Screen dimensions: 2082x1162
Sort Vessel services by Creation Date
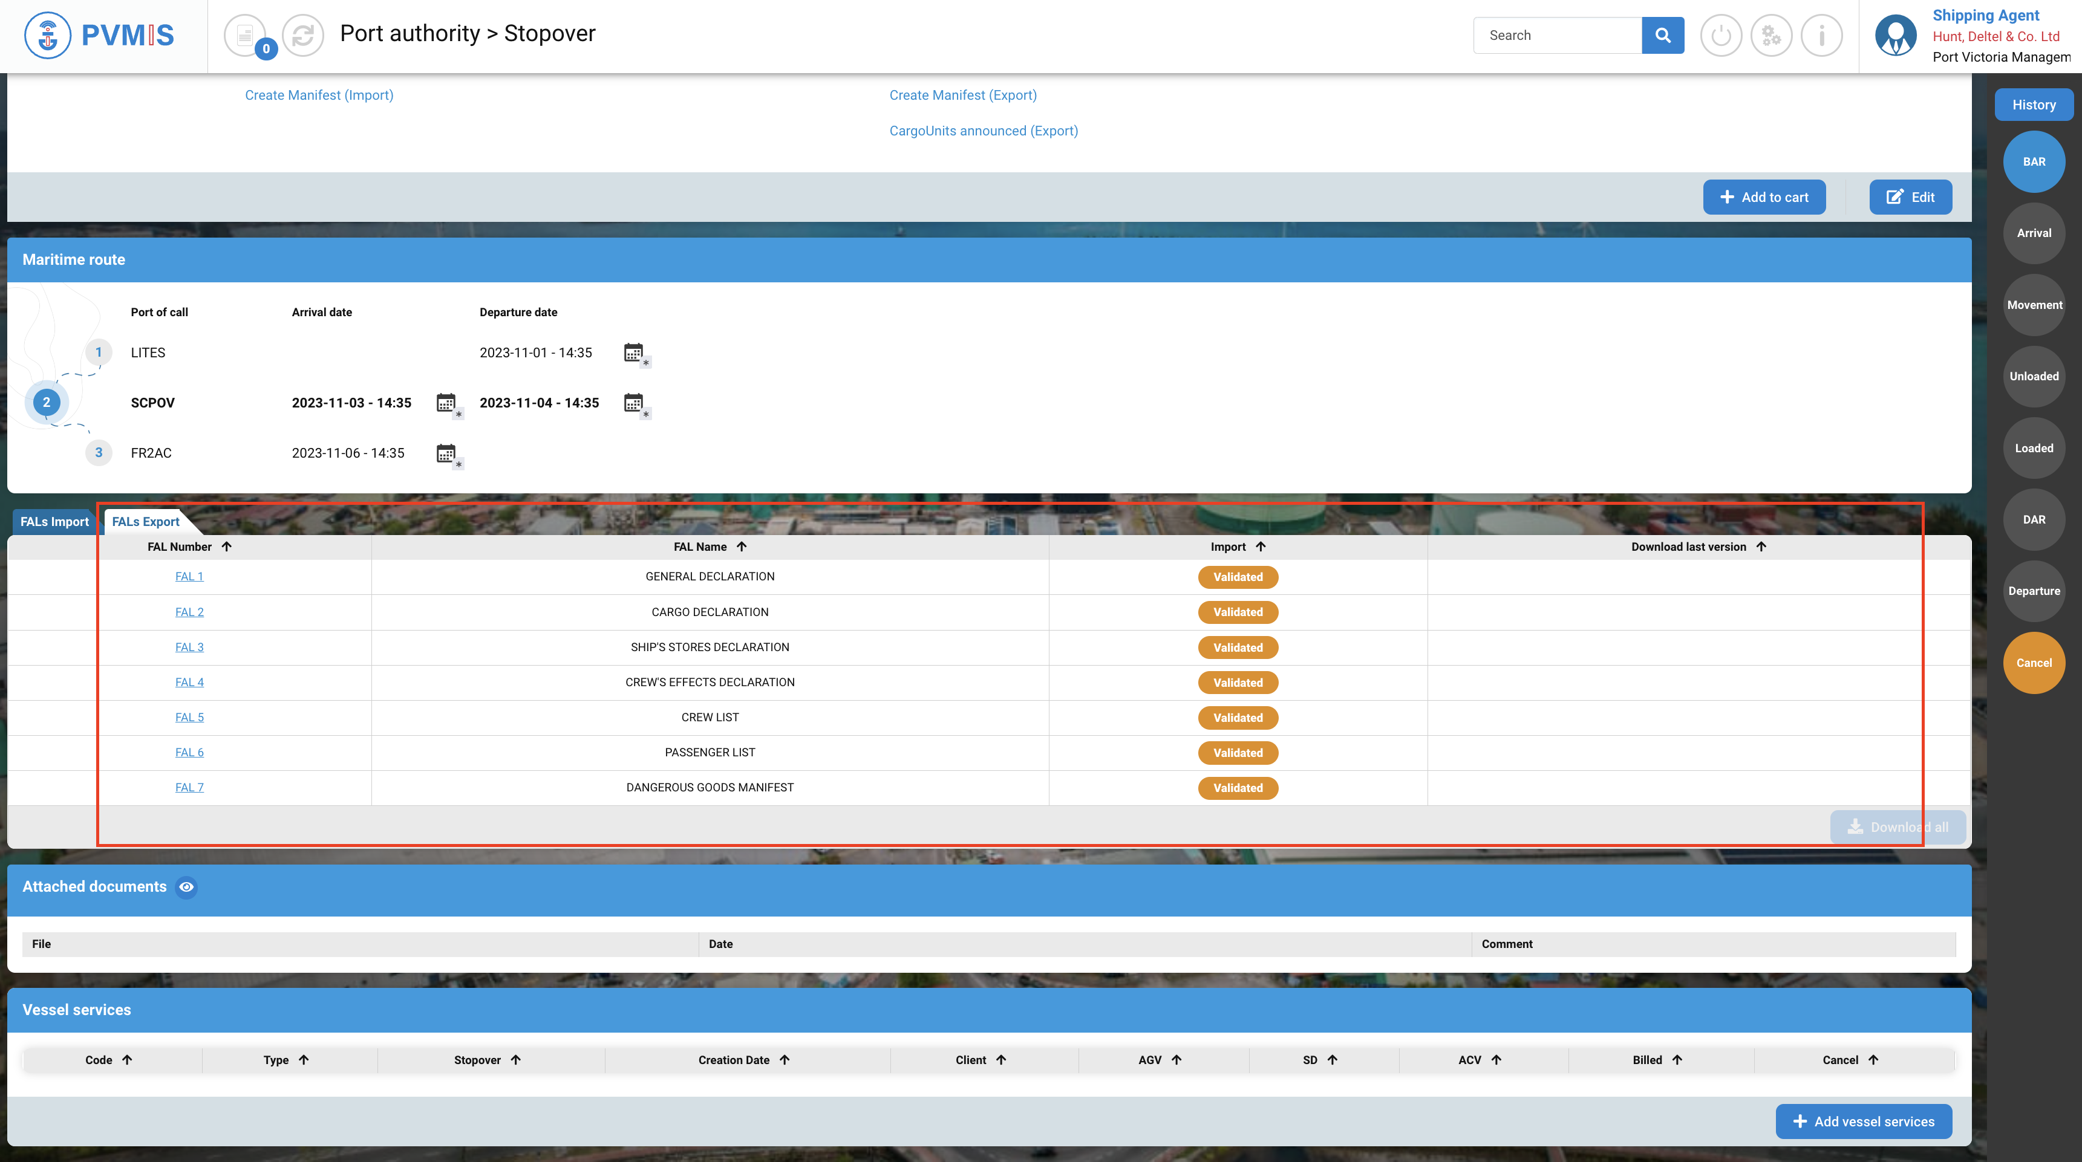(x=785, y=1060)
